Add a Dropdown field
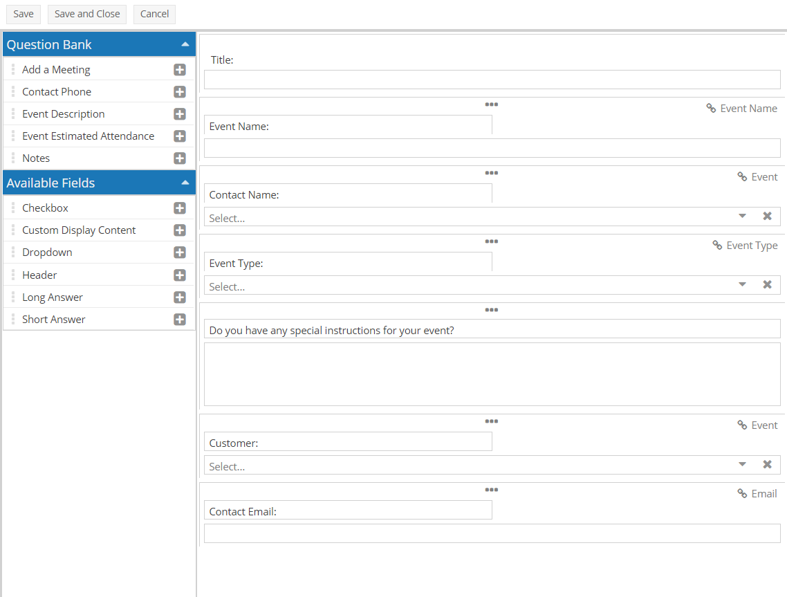The width and height of the screenshot is (787, 597). coord(180,252)
